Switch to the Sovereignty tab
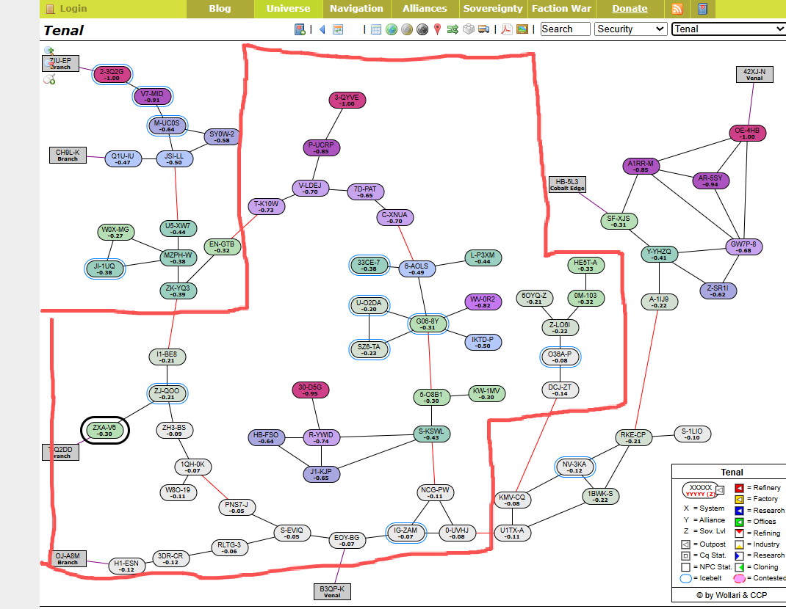 point(493,9)
